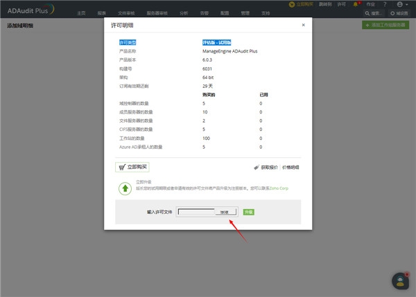This screenshot has height=297, width=416.
Task: Click the 立即购买 cart button in the dialog
Action: tap(132, 167)
